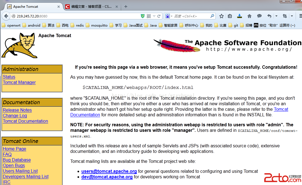Open the 招聘 bookmark folder
The image size is (302, 185).
(x=246, y=25)
